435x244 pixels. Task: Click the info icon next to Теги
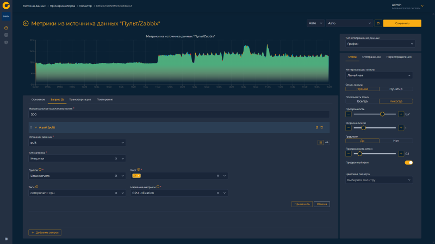click(36, 187)
